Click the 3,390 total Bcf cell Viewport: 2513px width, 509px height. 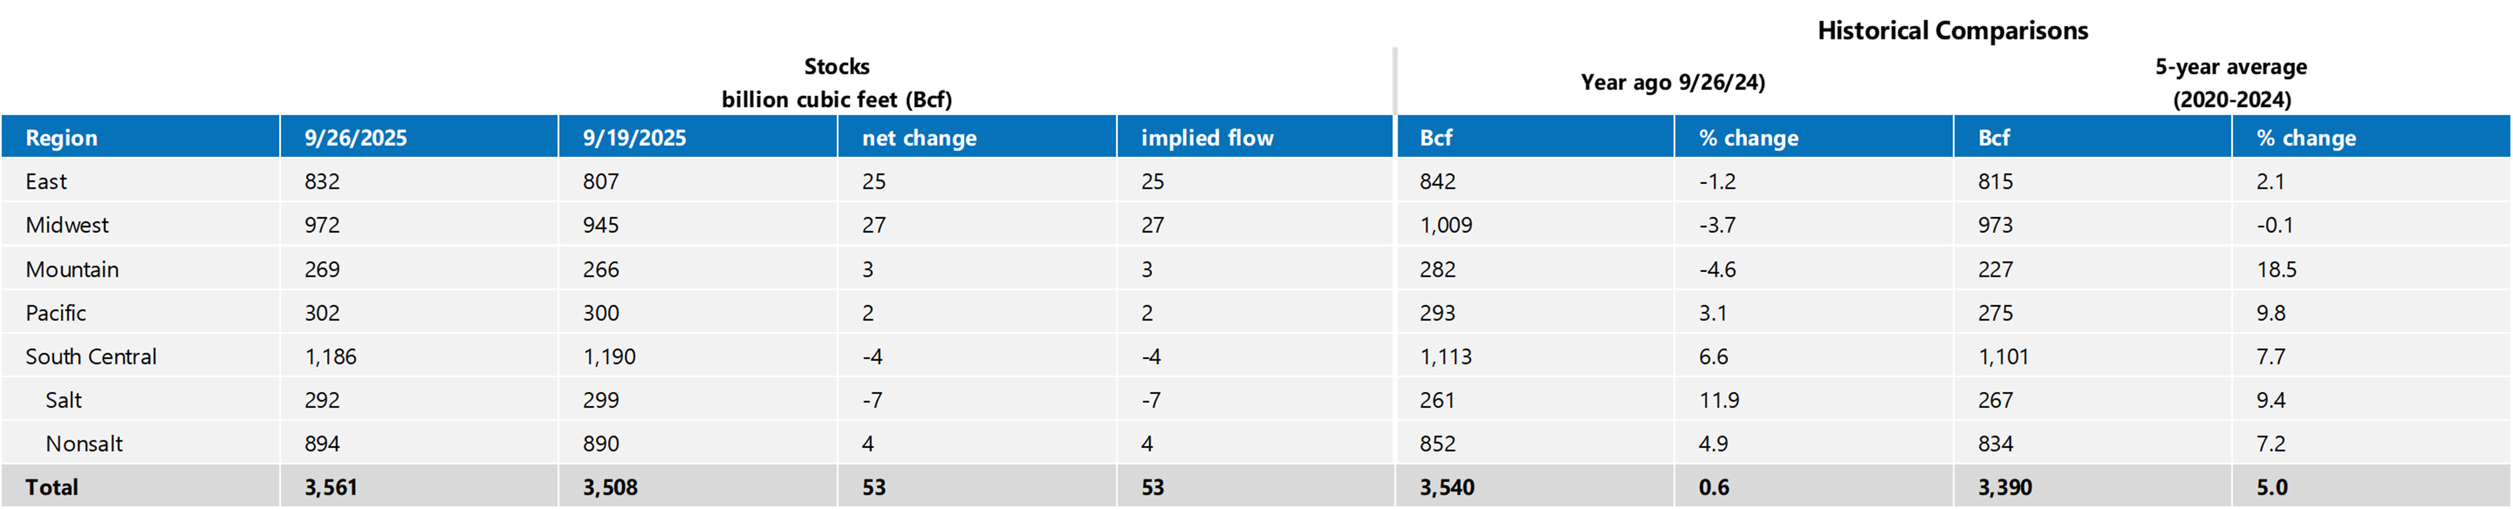[x=2005, y=487]
